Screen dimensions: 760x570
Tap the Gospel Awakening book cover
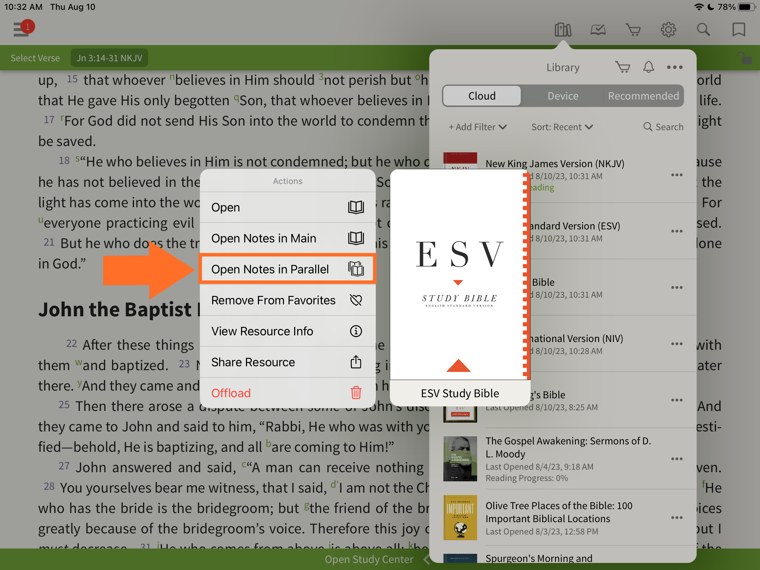click(x=460, y=459)
